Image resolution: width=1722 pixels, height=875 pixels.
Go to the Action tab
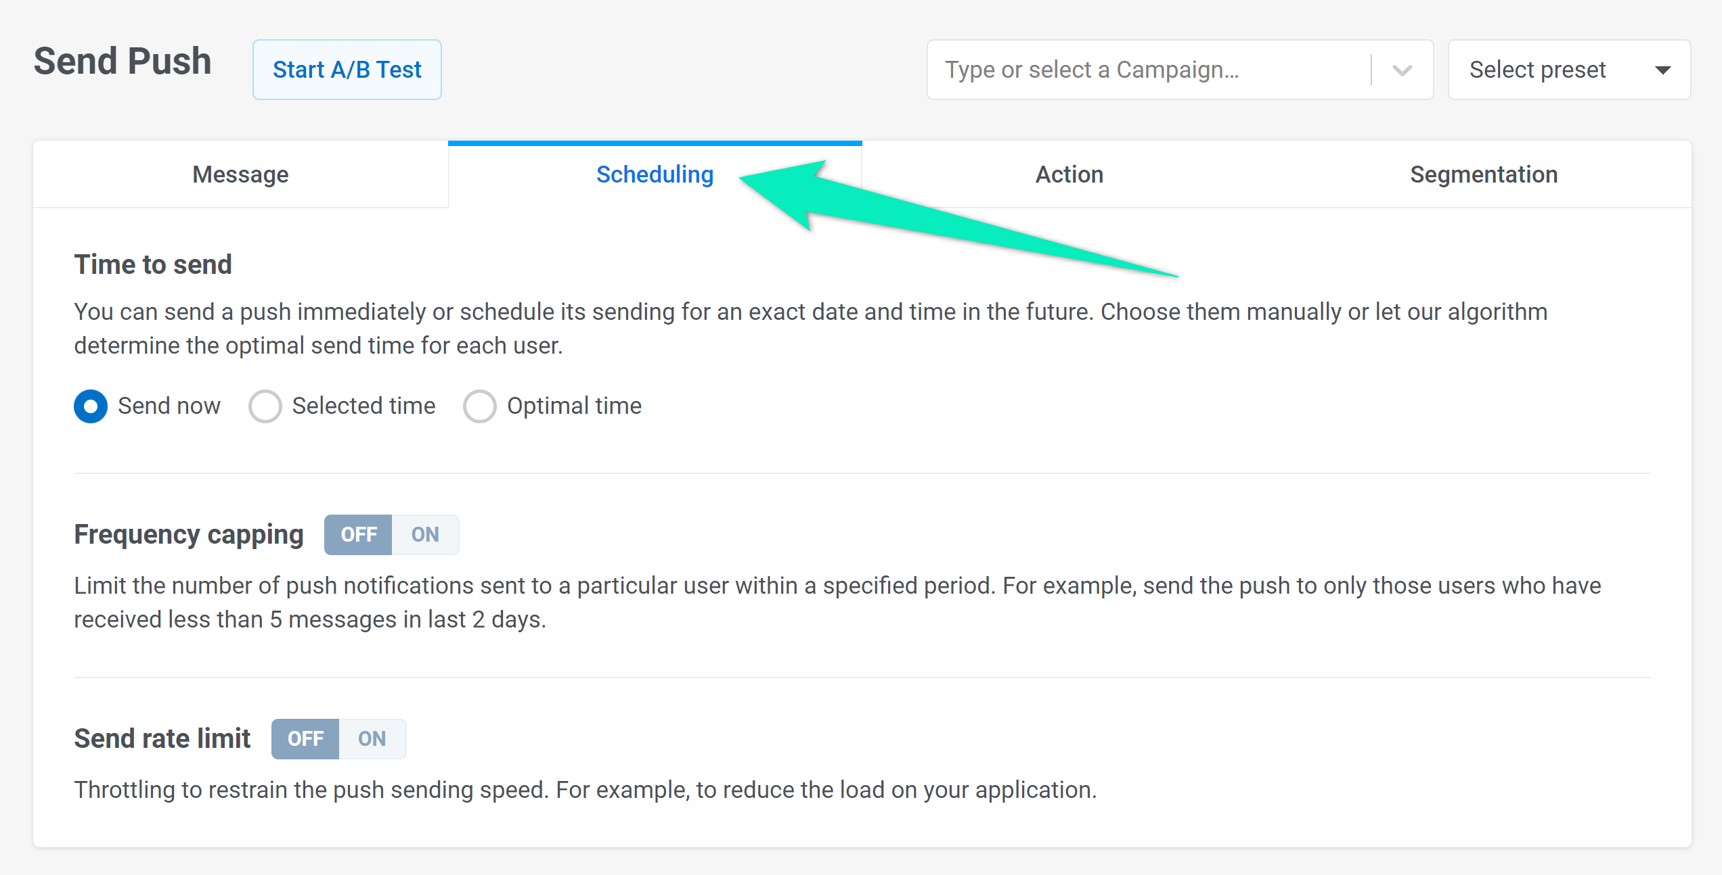1069,174
